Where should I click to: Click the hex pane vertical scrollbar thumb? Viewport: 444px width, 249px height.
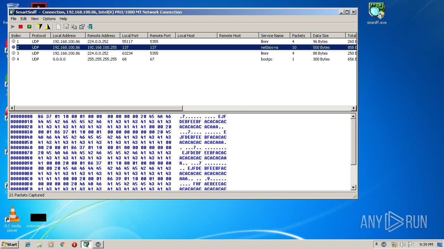click(353, 141)
